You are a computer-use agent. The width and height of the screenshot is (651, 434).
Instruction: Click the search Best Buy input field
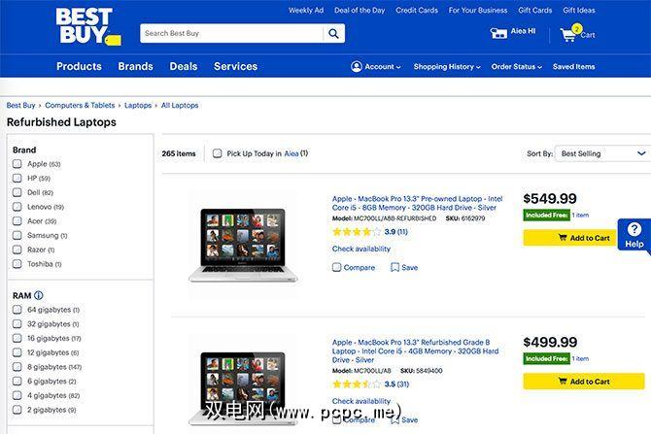(x=230, y=34)
